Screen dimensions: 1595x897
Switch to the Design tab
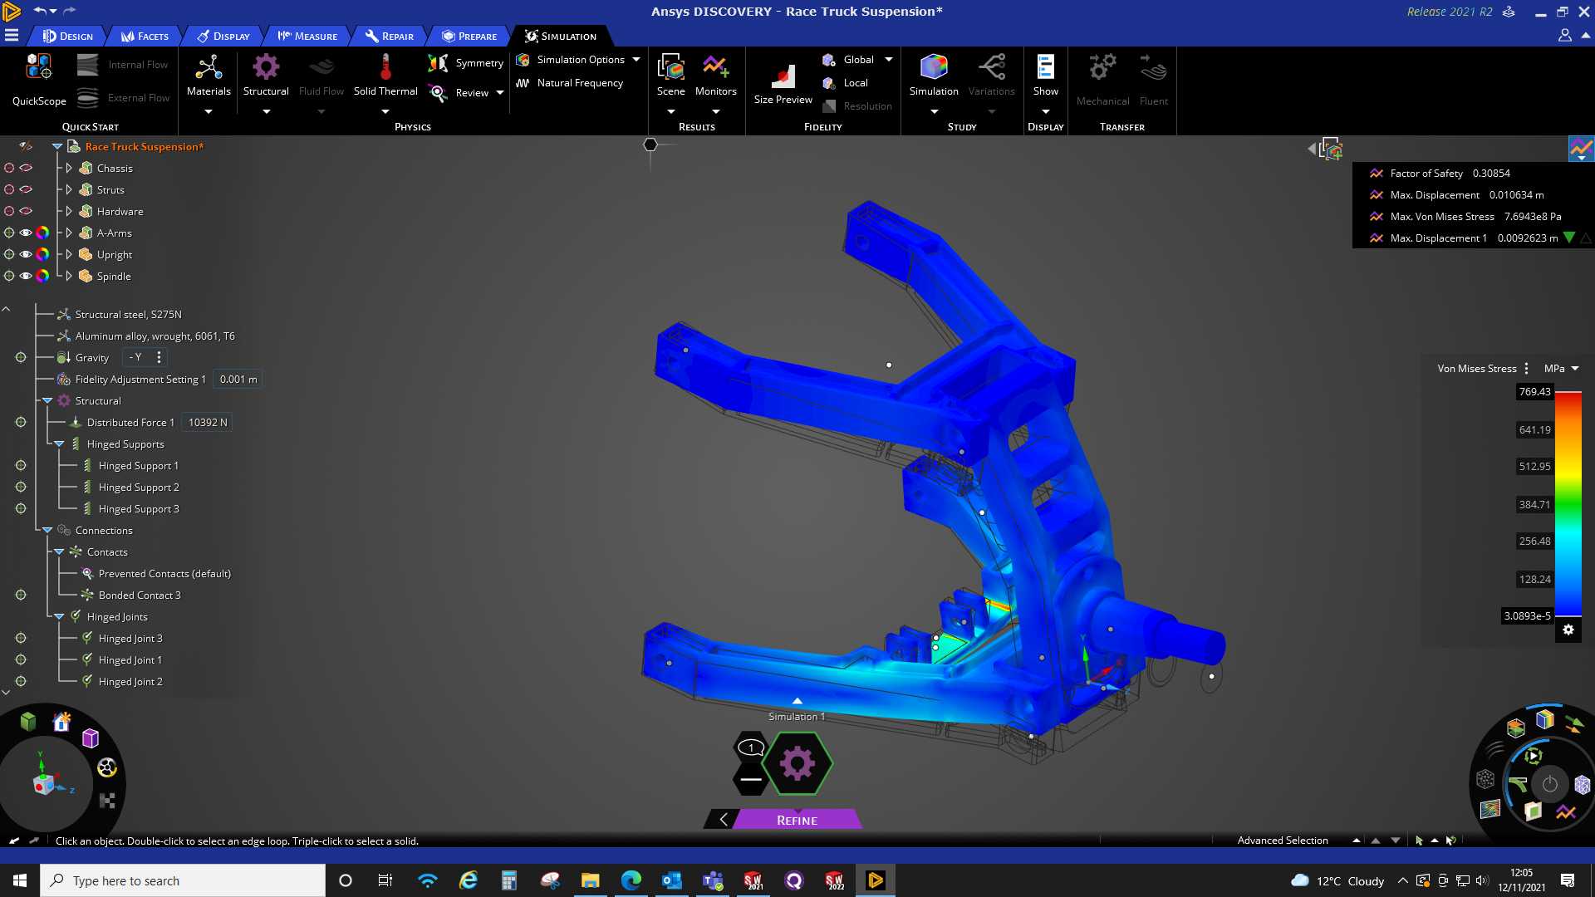[x=68, y=36]
